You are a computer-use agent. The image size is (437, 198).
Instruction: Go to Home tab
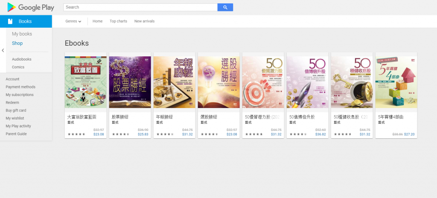pos(98,21)
